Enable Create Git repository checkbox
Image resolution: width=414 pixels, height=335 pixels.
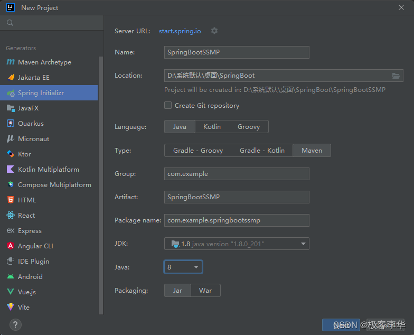tap(168, 105)
